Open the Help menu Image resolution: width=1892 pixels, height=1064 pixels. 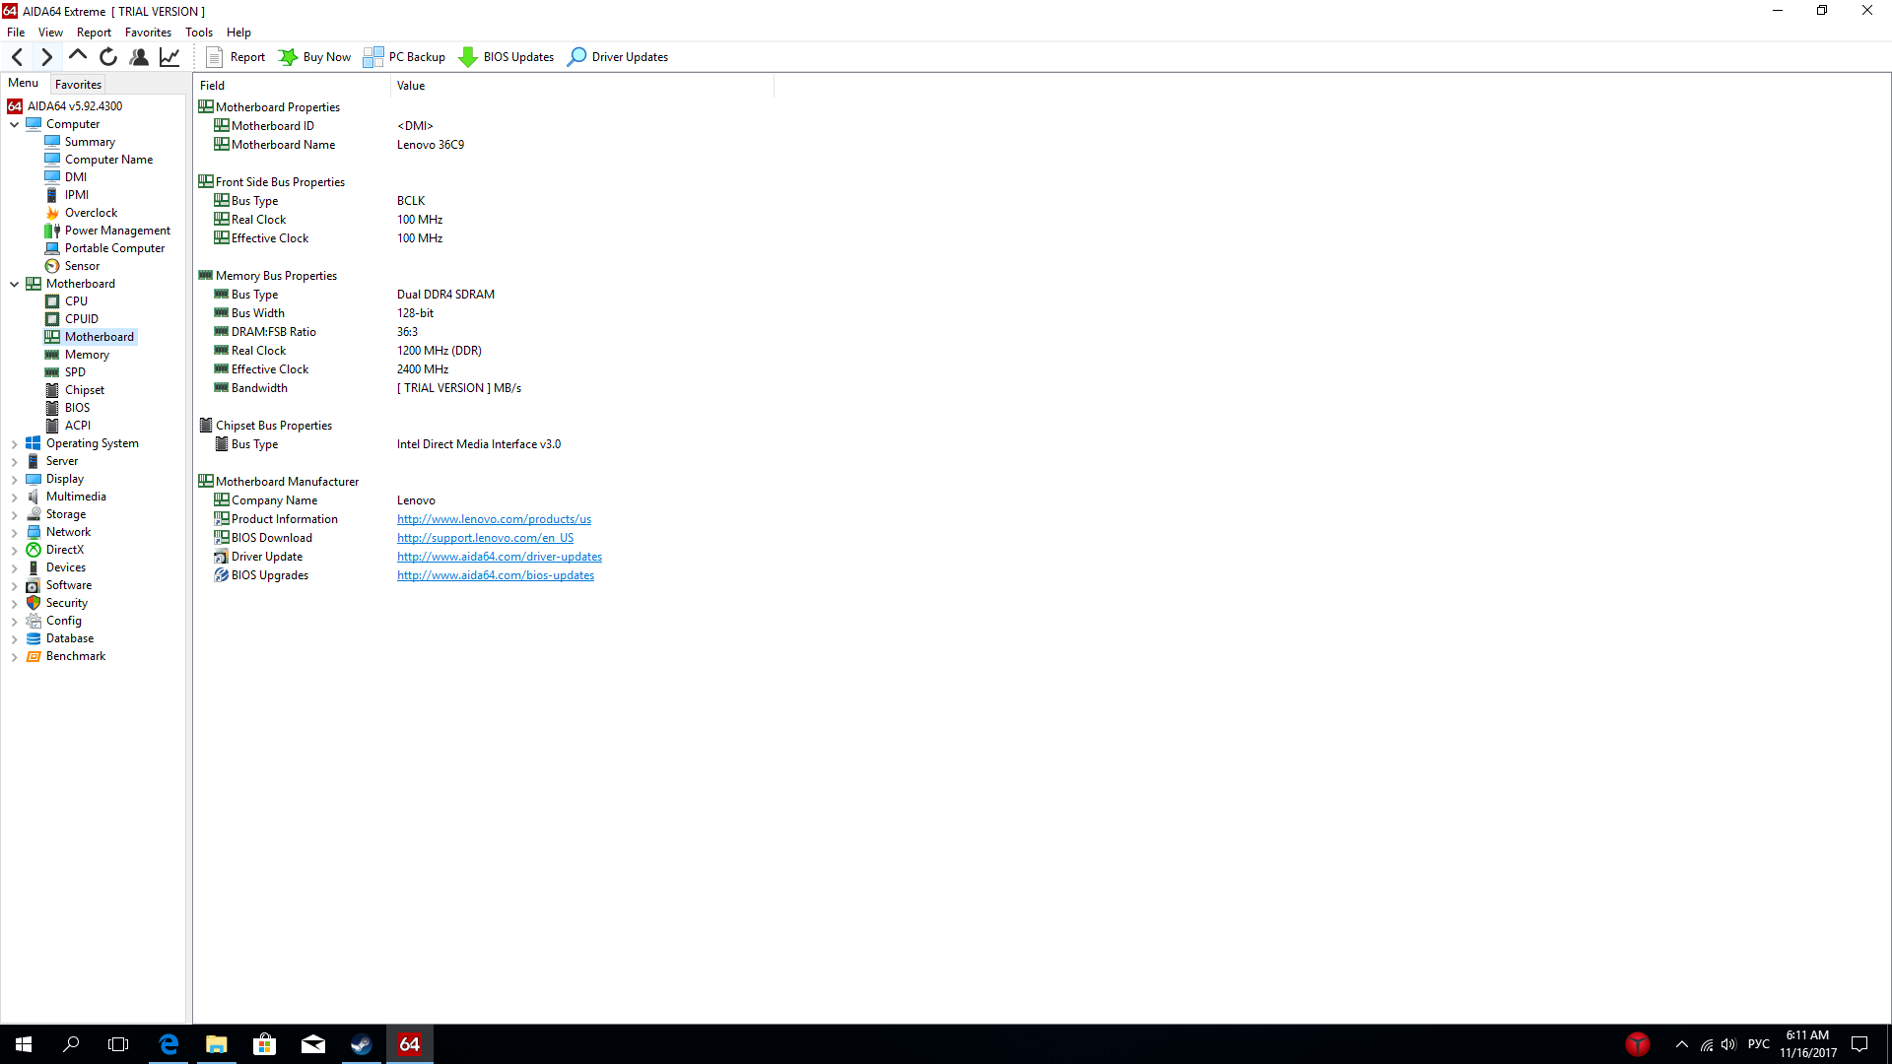coord(238,33)
